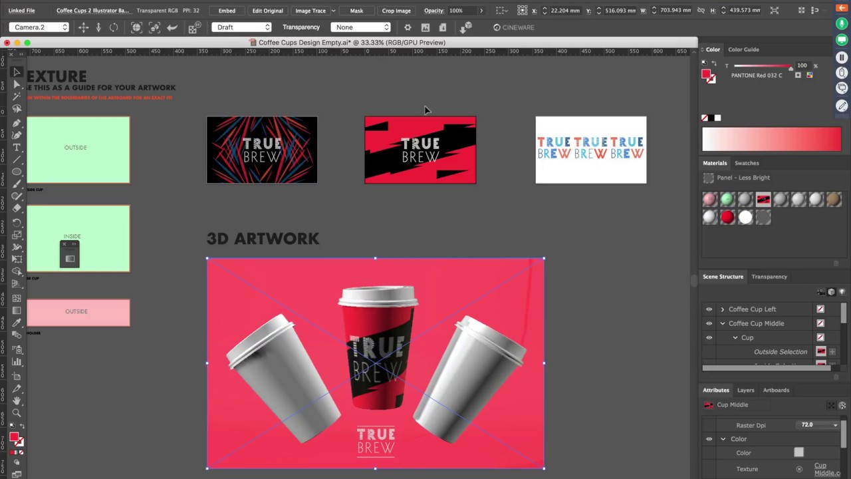Screen dimensions: 851x479
Task: Open Cineware render settings gear
Action: pyautogui.click(x=408, y=27)
